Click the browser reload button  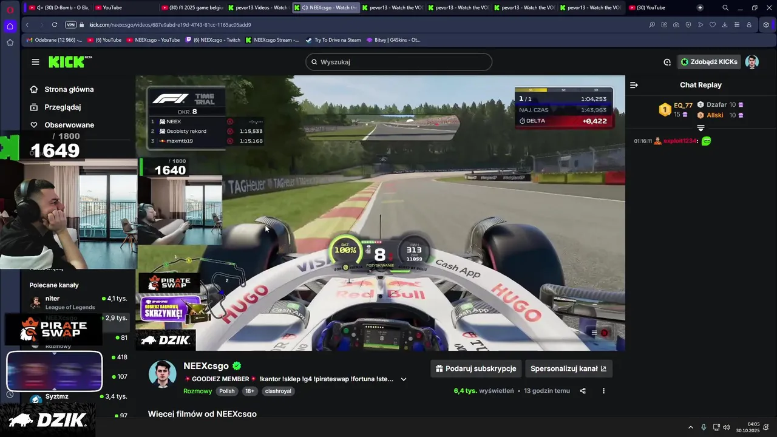(55, 25)
